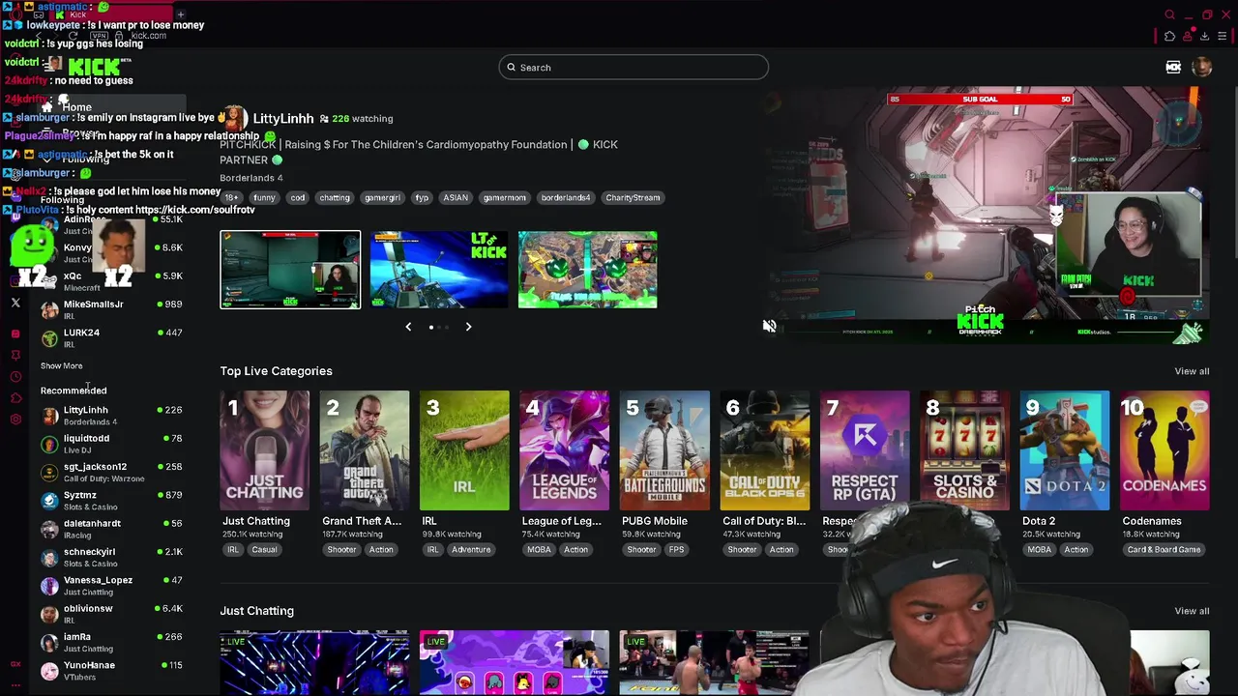Click the 'MOBA' tag under League of Legends

coord(539,549)
